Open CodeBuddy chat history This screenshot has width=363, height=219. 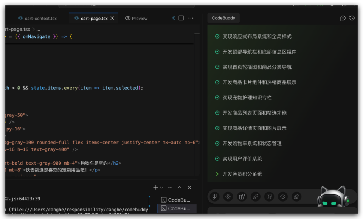click(x=352, y=18)
